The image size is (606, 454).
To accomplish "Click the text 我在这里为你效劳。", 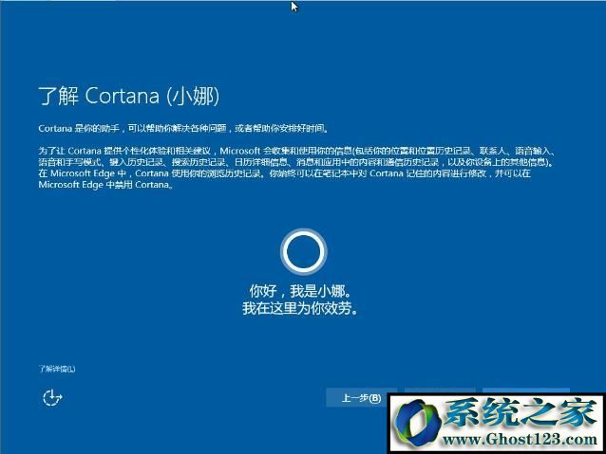I will click(x=301, y=308).
